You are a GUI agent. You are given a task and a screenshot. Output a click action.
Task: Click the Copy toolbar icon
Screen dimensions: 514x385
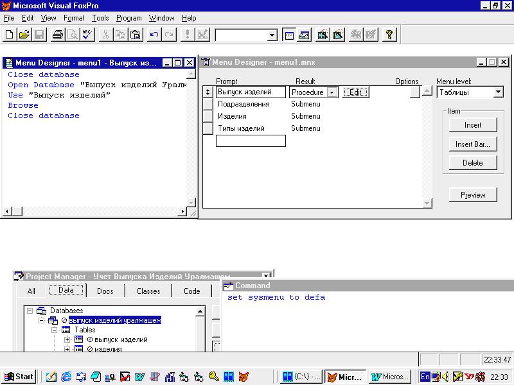coord(121,35)
